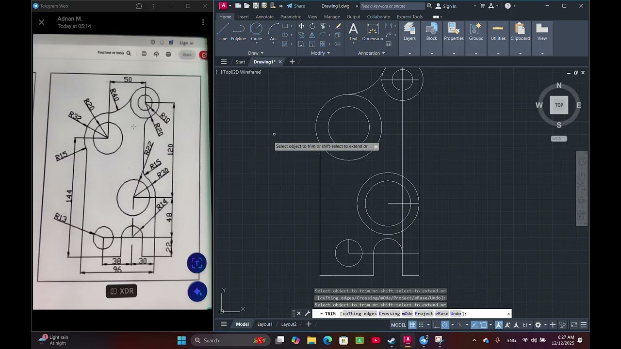Choose the Dimension tool
Screen dimensions: 621x349
(x=373, y=32)
